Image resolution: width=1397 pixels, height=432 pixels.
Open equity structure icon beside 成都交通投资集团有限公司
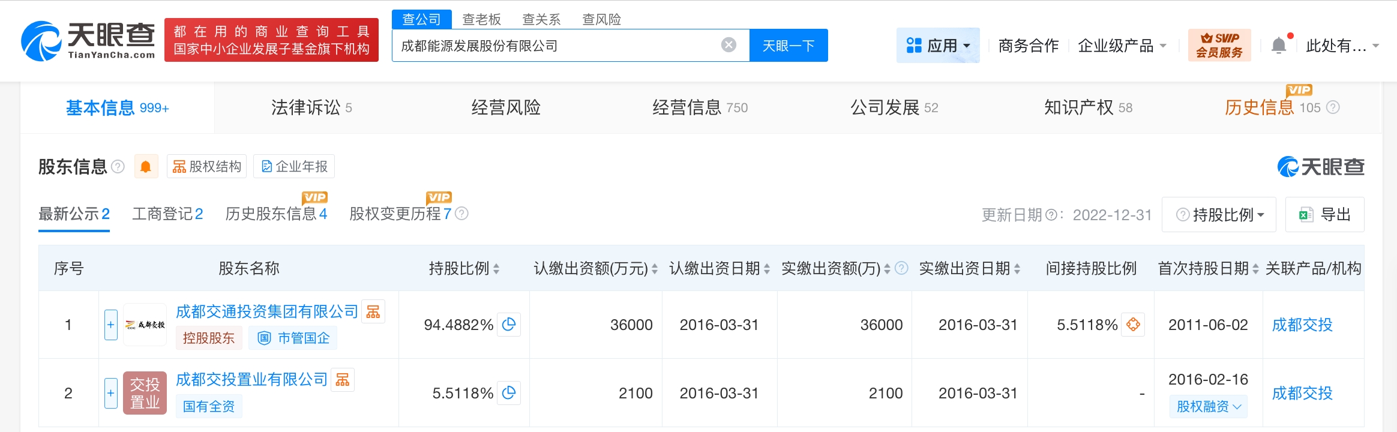click(x=373, y=312)
